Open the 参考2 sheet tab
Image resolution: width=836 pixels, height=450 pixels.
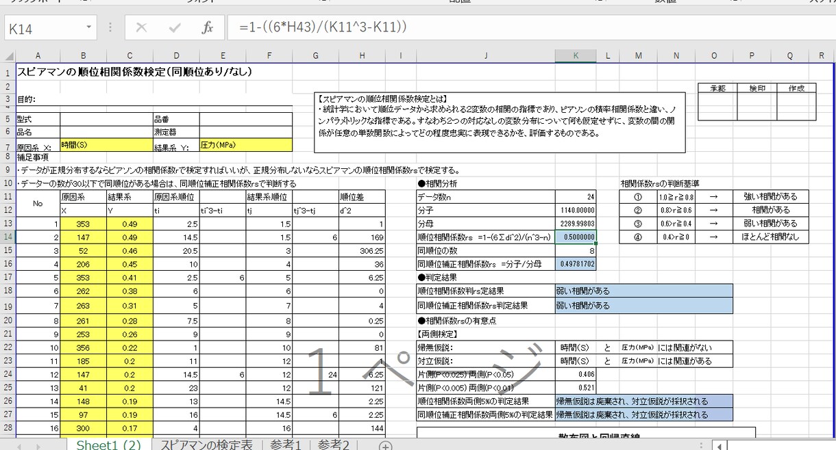(x=333, y=445)
